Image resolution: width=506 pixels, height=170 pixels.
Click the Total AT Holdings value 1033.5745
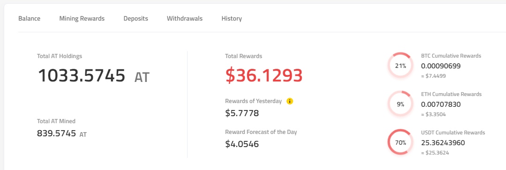(x=82, y=76)
